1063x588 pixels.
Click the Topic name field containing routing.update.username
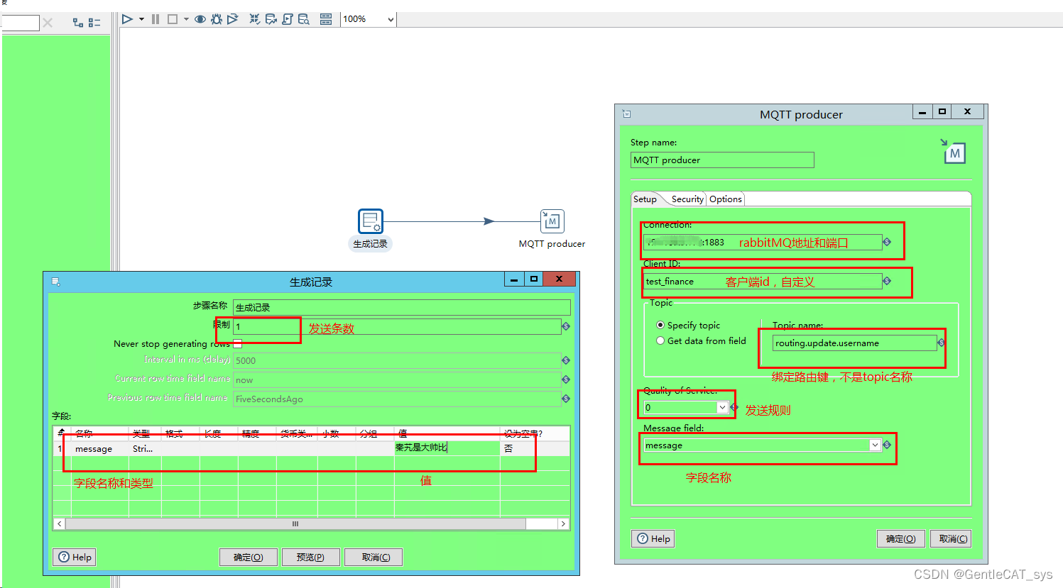coord(854,343)
